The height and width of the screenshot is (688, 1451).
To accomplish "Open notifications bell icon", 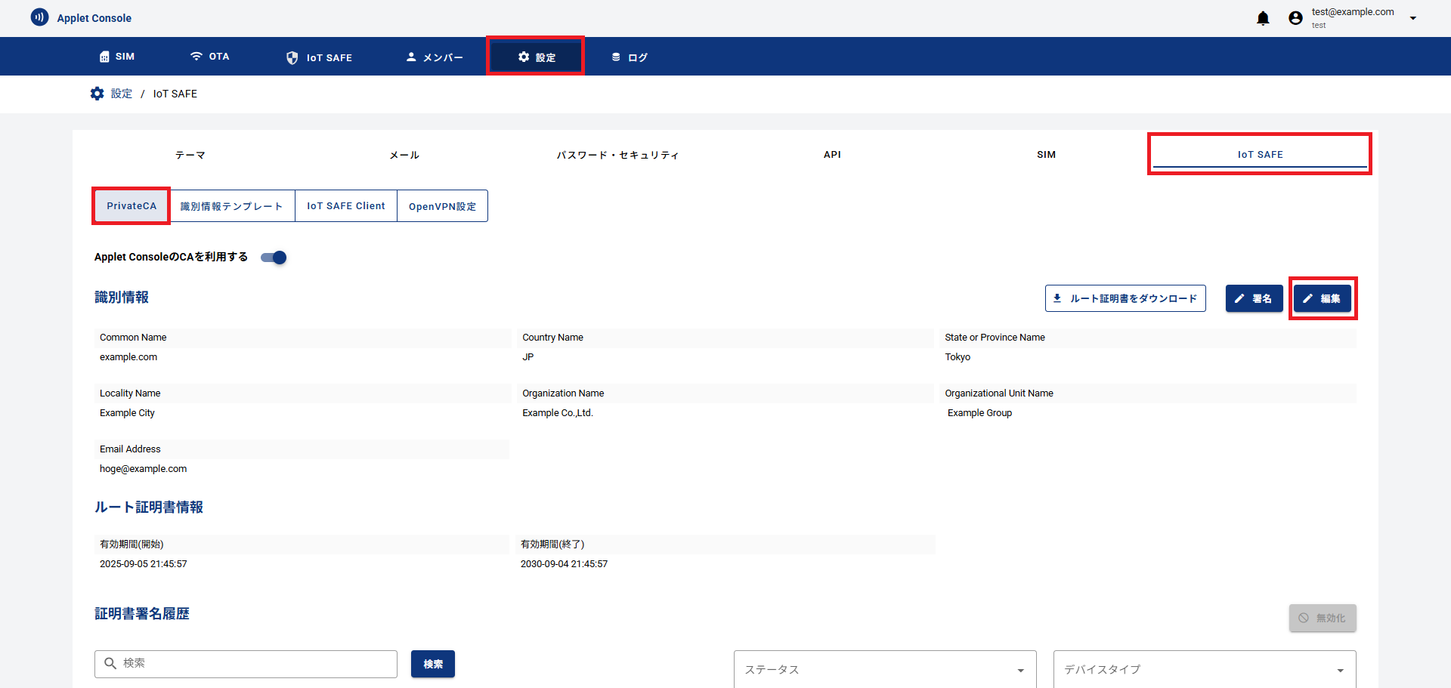I will pos(1262,18).
